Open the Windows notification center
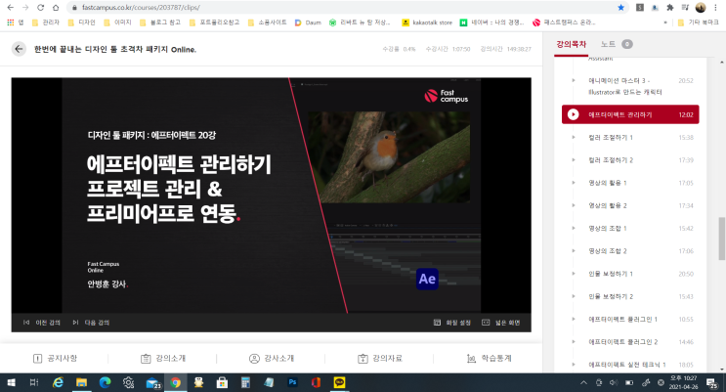Viewport: 726px width, 392px height. pyautogui.click(x=711, y=383)
